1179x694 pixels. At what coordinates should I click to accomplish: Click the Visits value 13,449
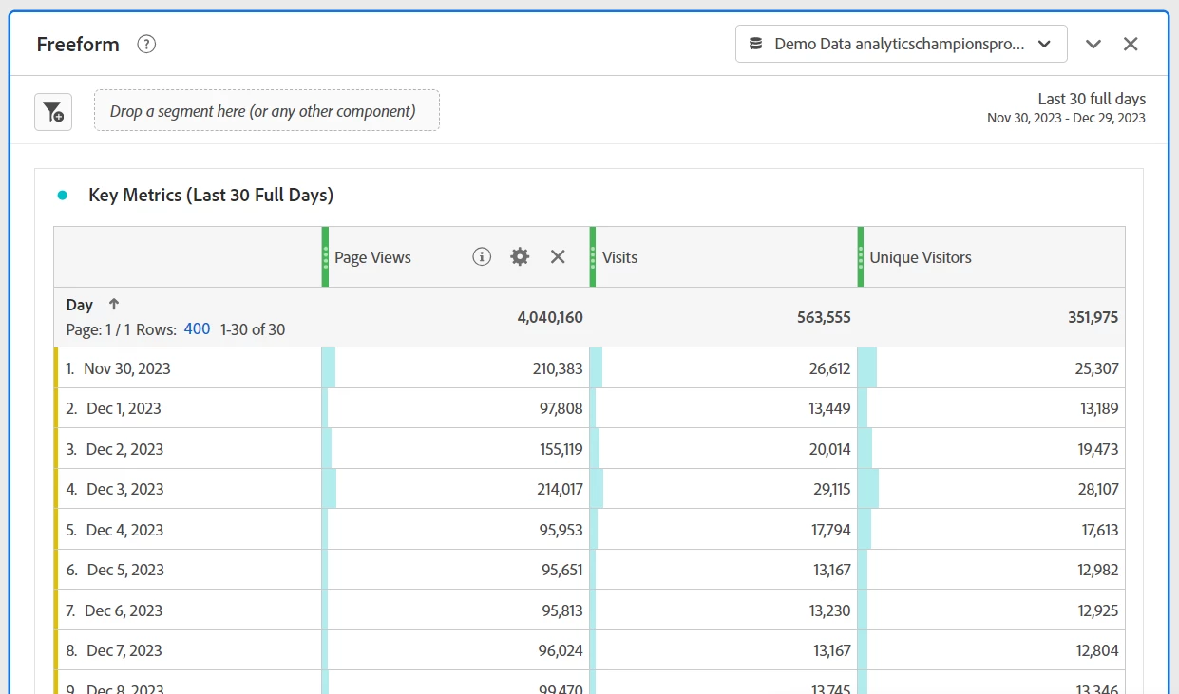(x=830, y=408)
